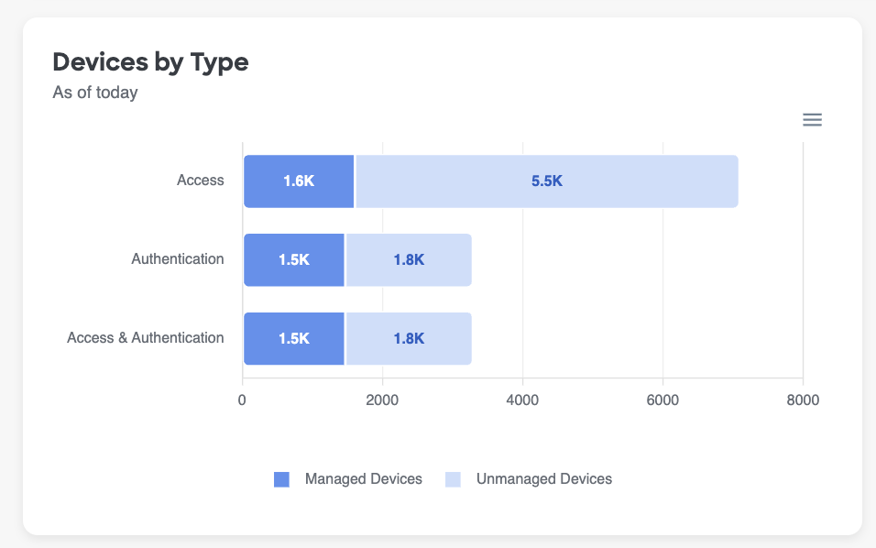Click the Devices by Type chart title

(150, 62)
